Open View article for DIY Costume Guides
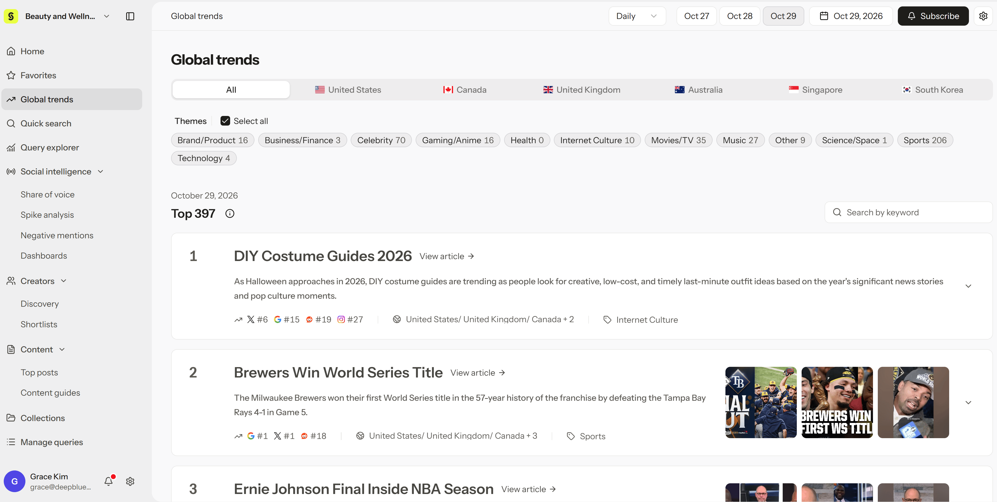Viewport: 997px width, 502px height. [447, 256]
